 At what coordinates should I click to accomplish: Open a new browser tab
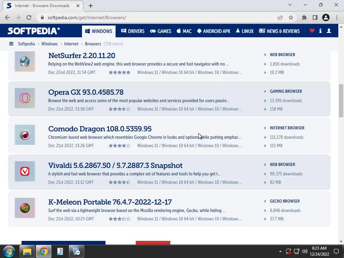pyautogui.click(x=91, y=6)
